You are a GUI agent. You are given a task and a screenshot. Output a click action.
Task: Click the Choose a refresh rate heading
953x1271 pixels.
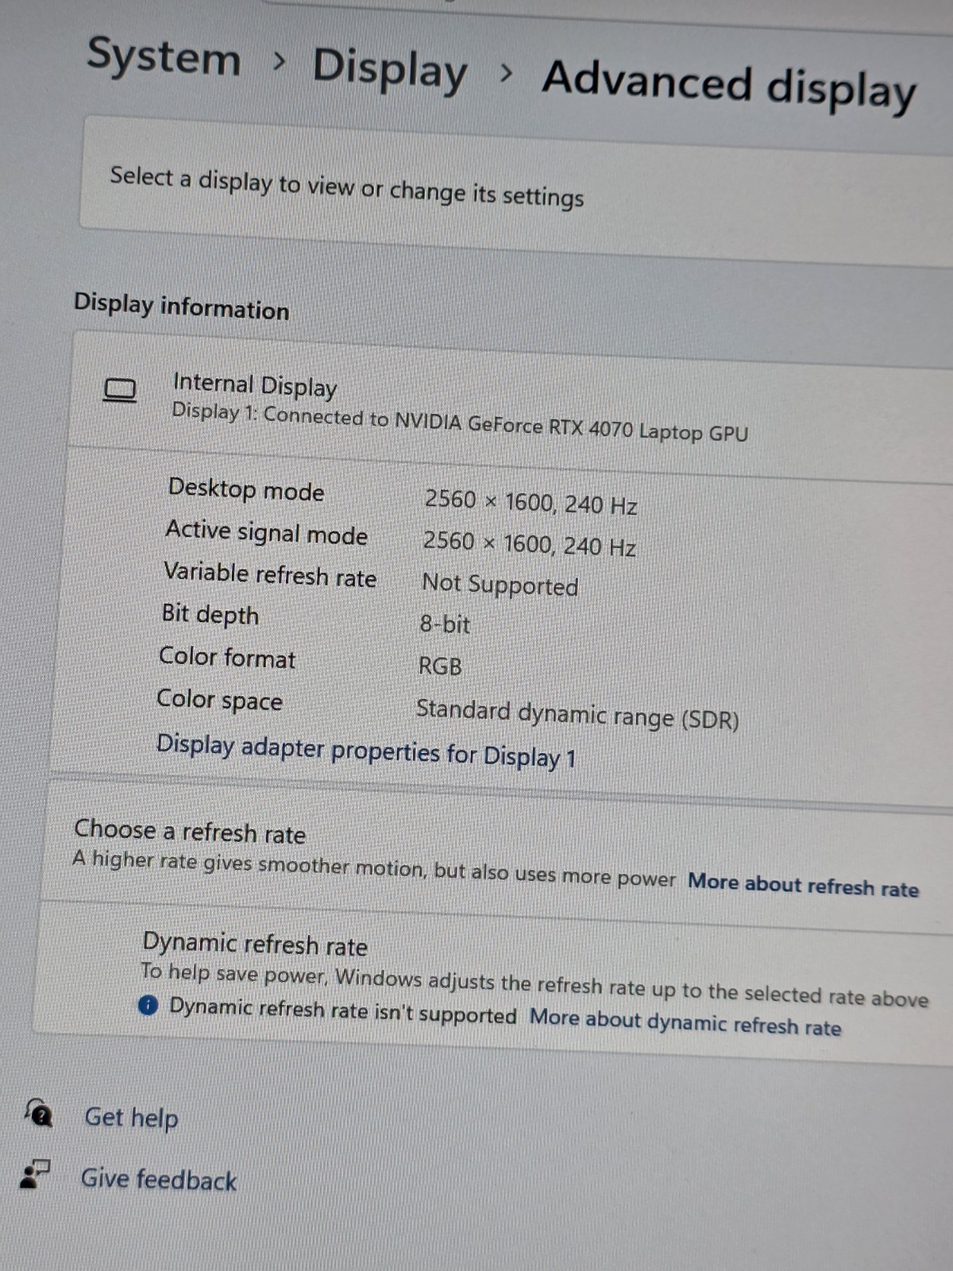click(190, 832)
